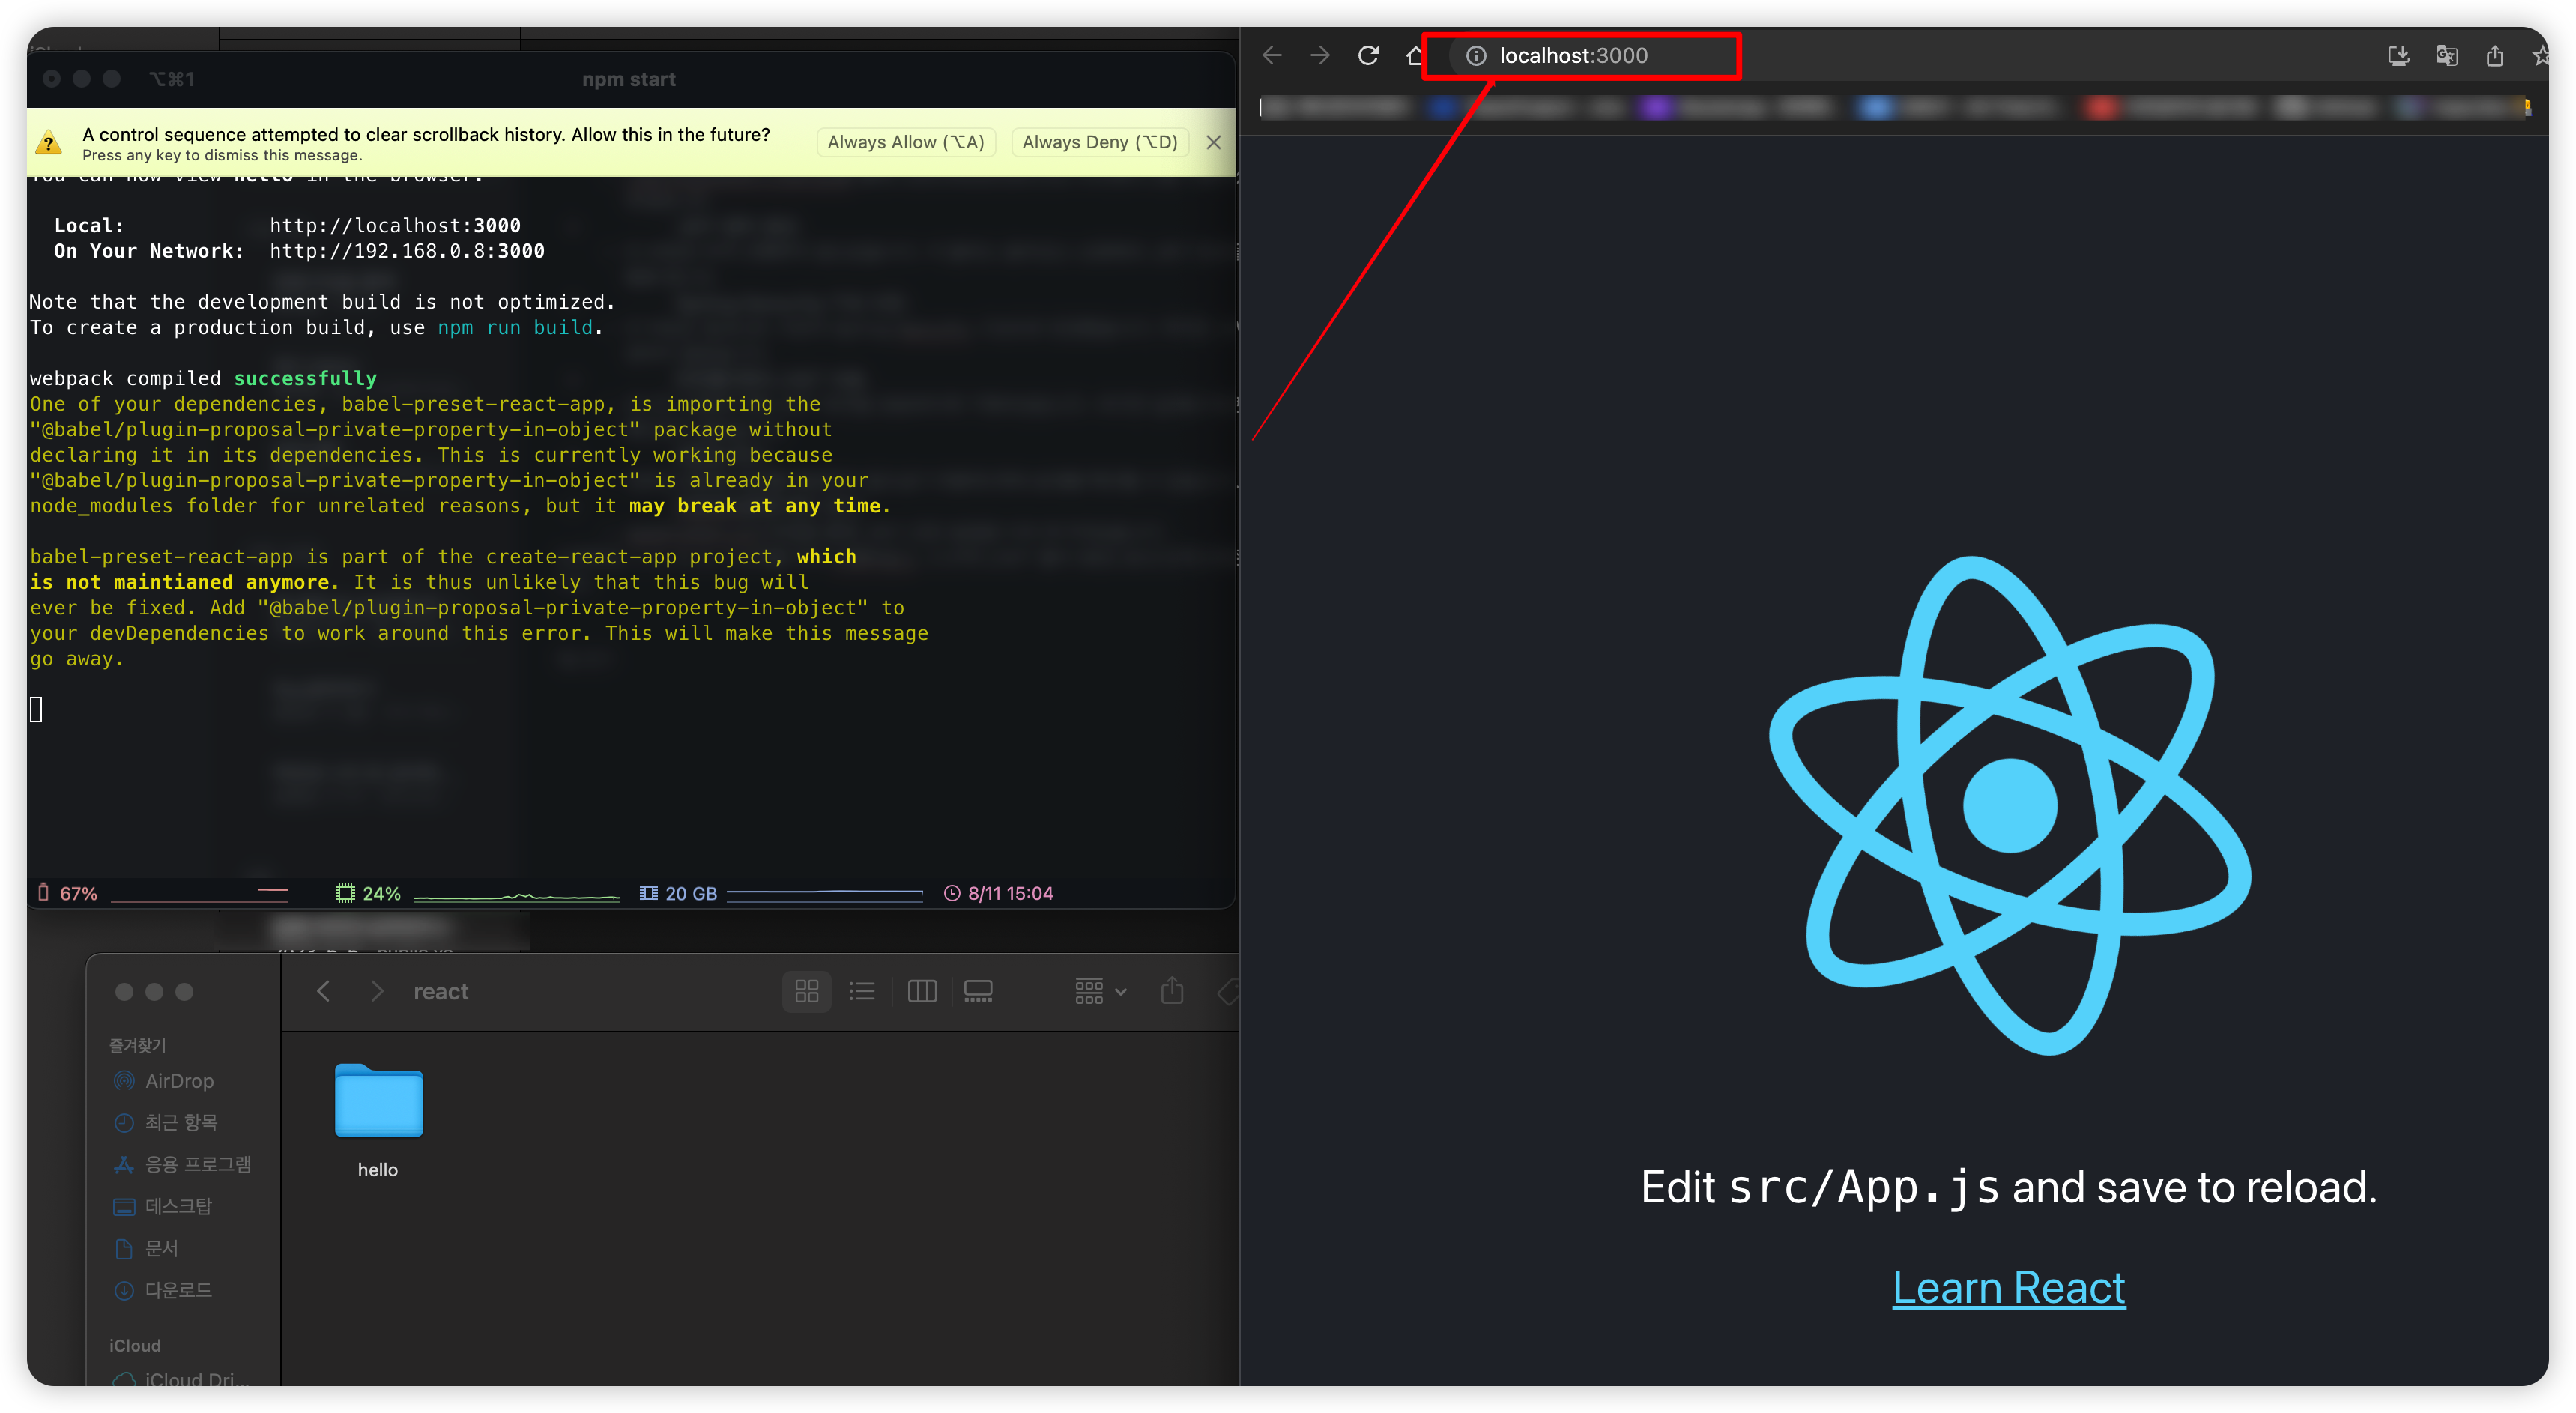This screenshot has height=1413, width=2576.
Task: Open the Learn React link
Action: 2008,1287
